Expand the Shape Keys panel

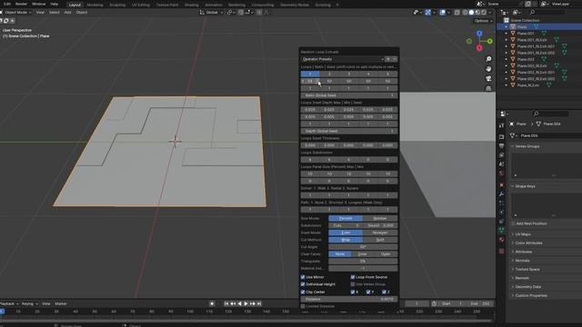tap(525, 186)
